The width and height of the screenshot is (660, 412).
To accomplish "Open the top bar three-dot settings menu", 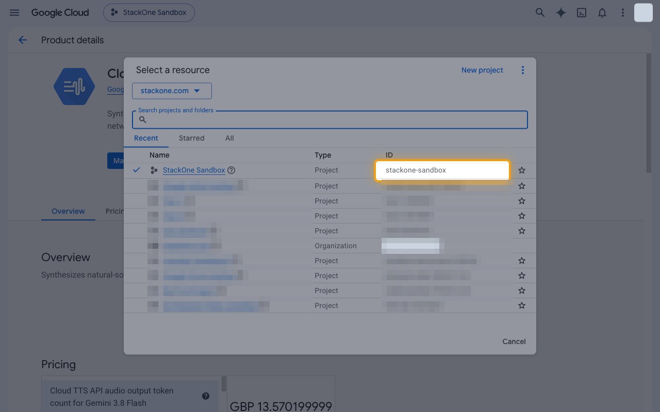I will pyautogui.click(x=623, y=13).
